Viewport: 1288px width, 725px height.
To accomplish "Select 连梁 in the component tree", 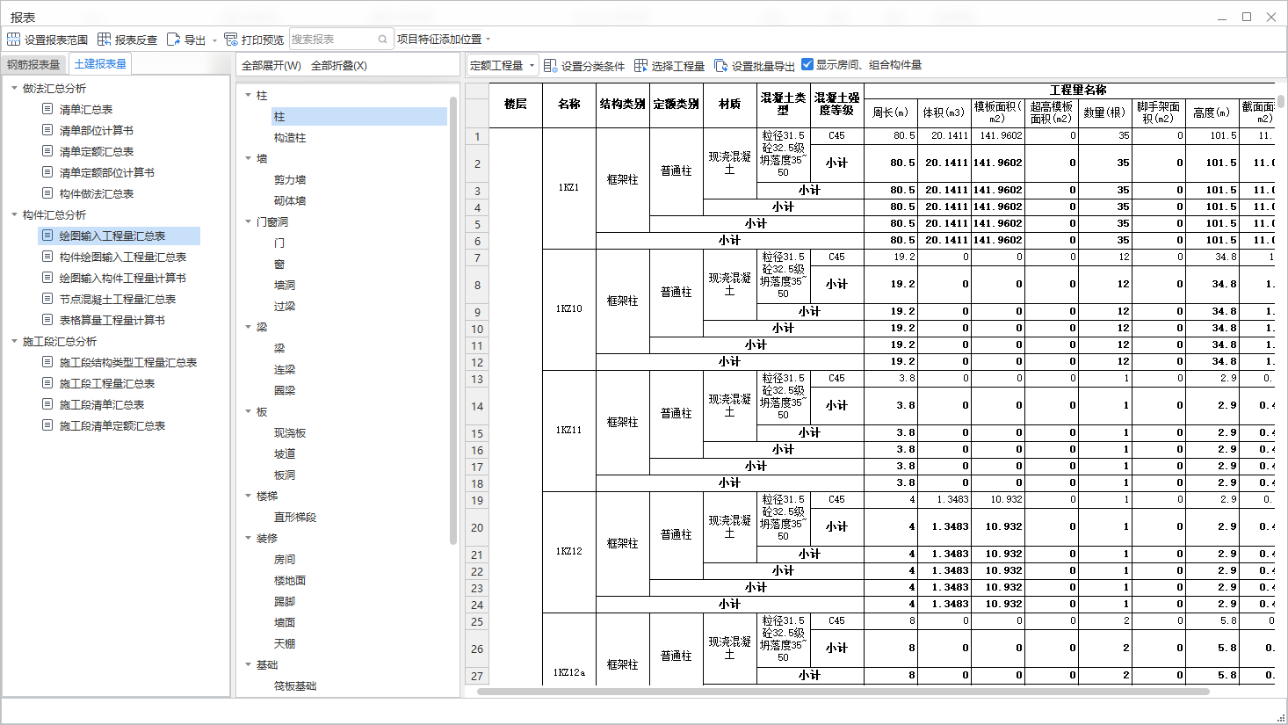I will point(285,370).
